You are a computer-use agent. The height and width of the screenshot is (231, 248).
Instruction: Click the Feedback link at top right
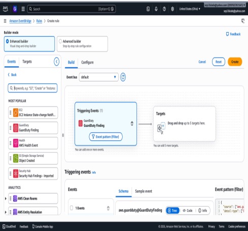tap(233, 34)
